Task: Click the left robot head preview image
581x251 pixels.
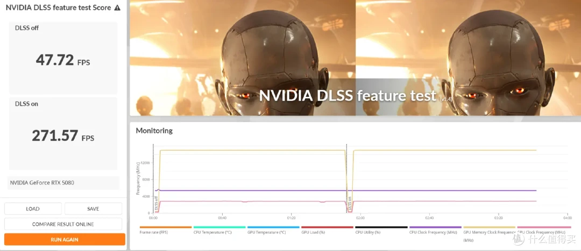Action: tap(243, 58)
